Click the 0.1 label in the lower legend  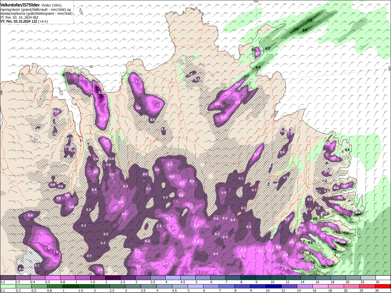click(x=2, y=291)
